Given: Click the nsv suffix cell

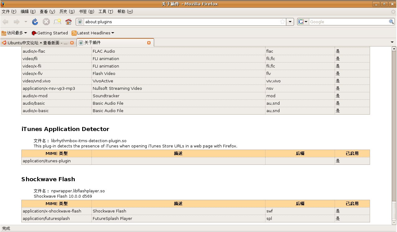Looking at the screenshot, I should tap(300, 88).
